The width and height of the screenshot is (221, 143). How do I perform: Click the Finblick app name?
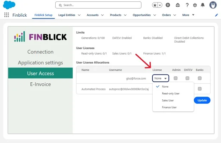19,15
